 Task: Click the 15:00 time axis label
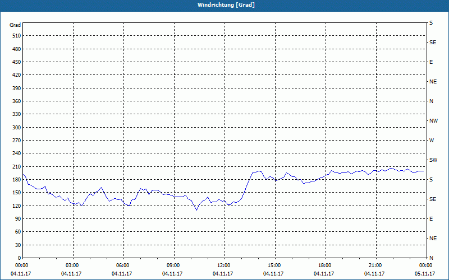[275, 265]
